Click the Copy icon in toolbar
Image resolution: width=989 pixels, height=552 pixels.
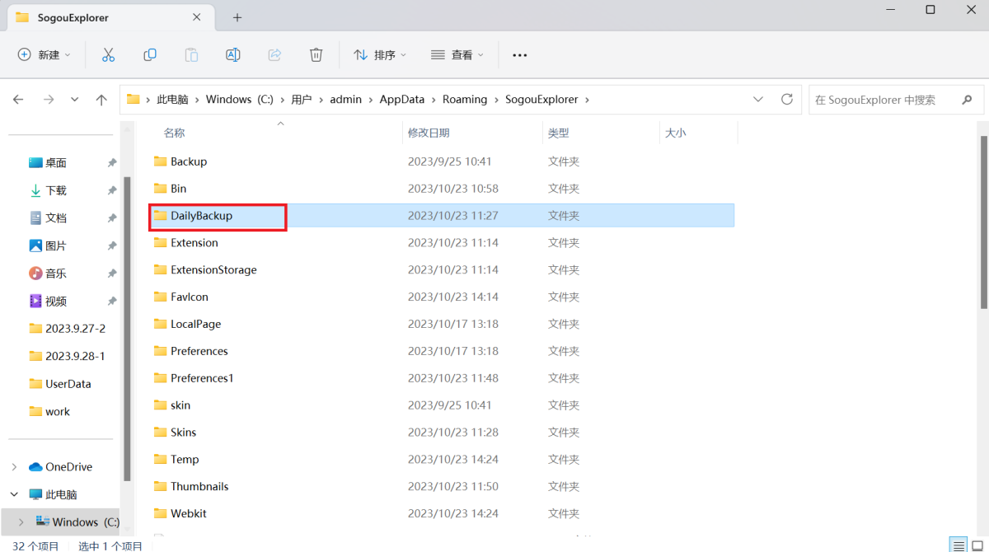150,55
